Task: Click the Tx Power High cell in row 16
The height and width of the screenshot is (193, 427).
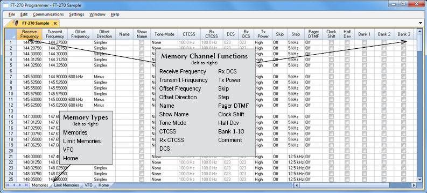Action: [263, 128]
